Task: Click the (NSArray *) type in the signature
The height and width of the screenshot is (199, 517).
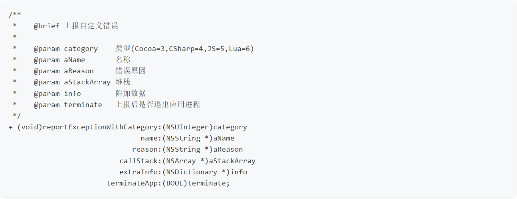Action: click(x=185, y=161)
